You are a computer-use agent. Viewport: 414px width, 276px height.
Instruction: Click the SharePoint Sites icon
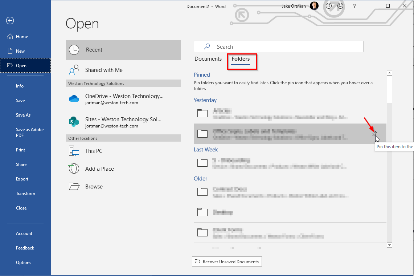[x=74, y=122]
